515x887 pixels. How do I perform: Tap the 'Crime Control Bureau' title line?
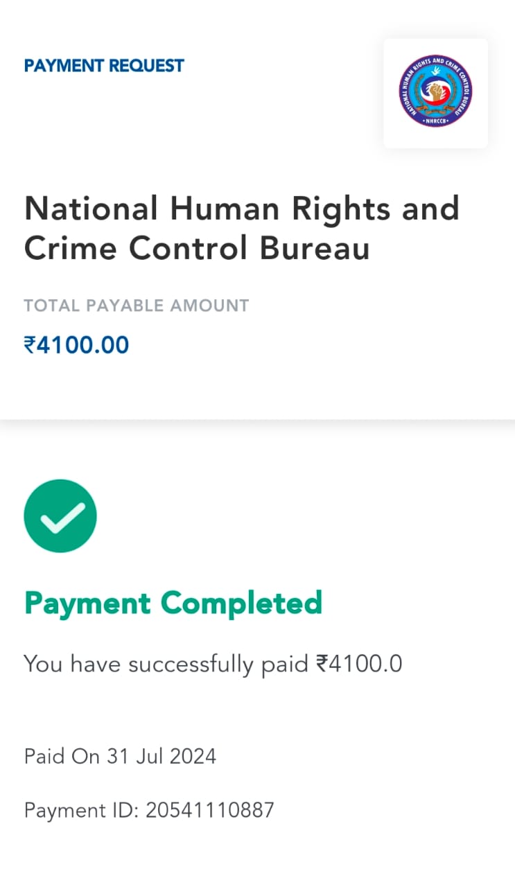197,249
